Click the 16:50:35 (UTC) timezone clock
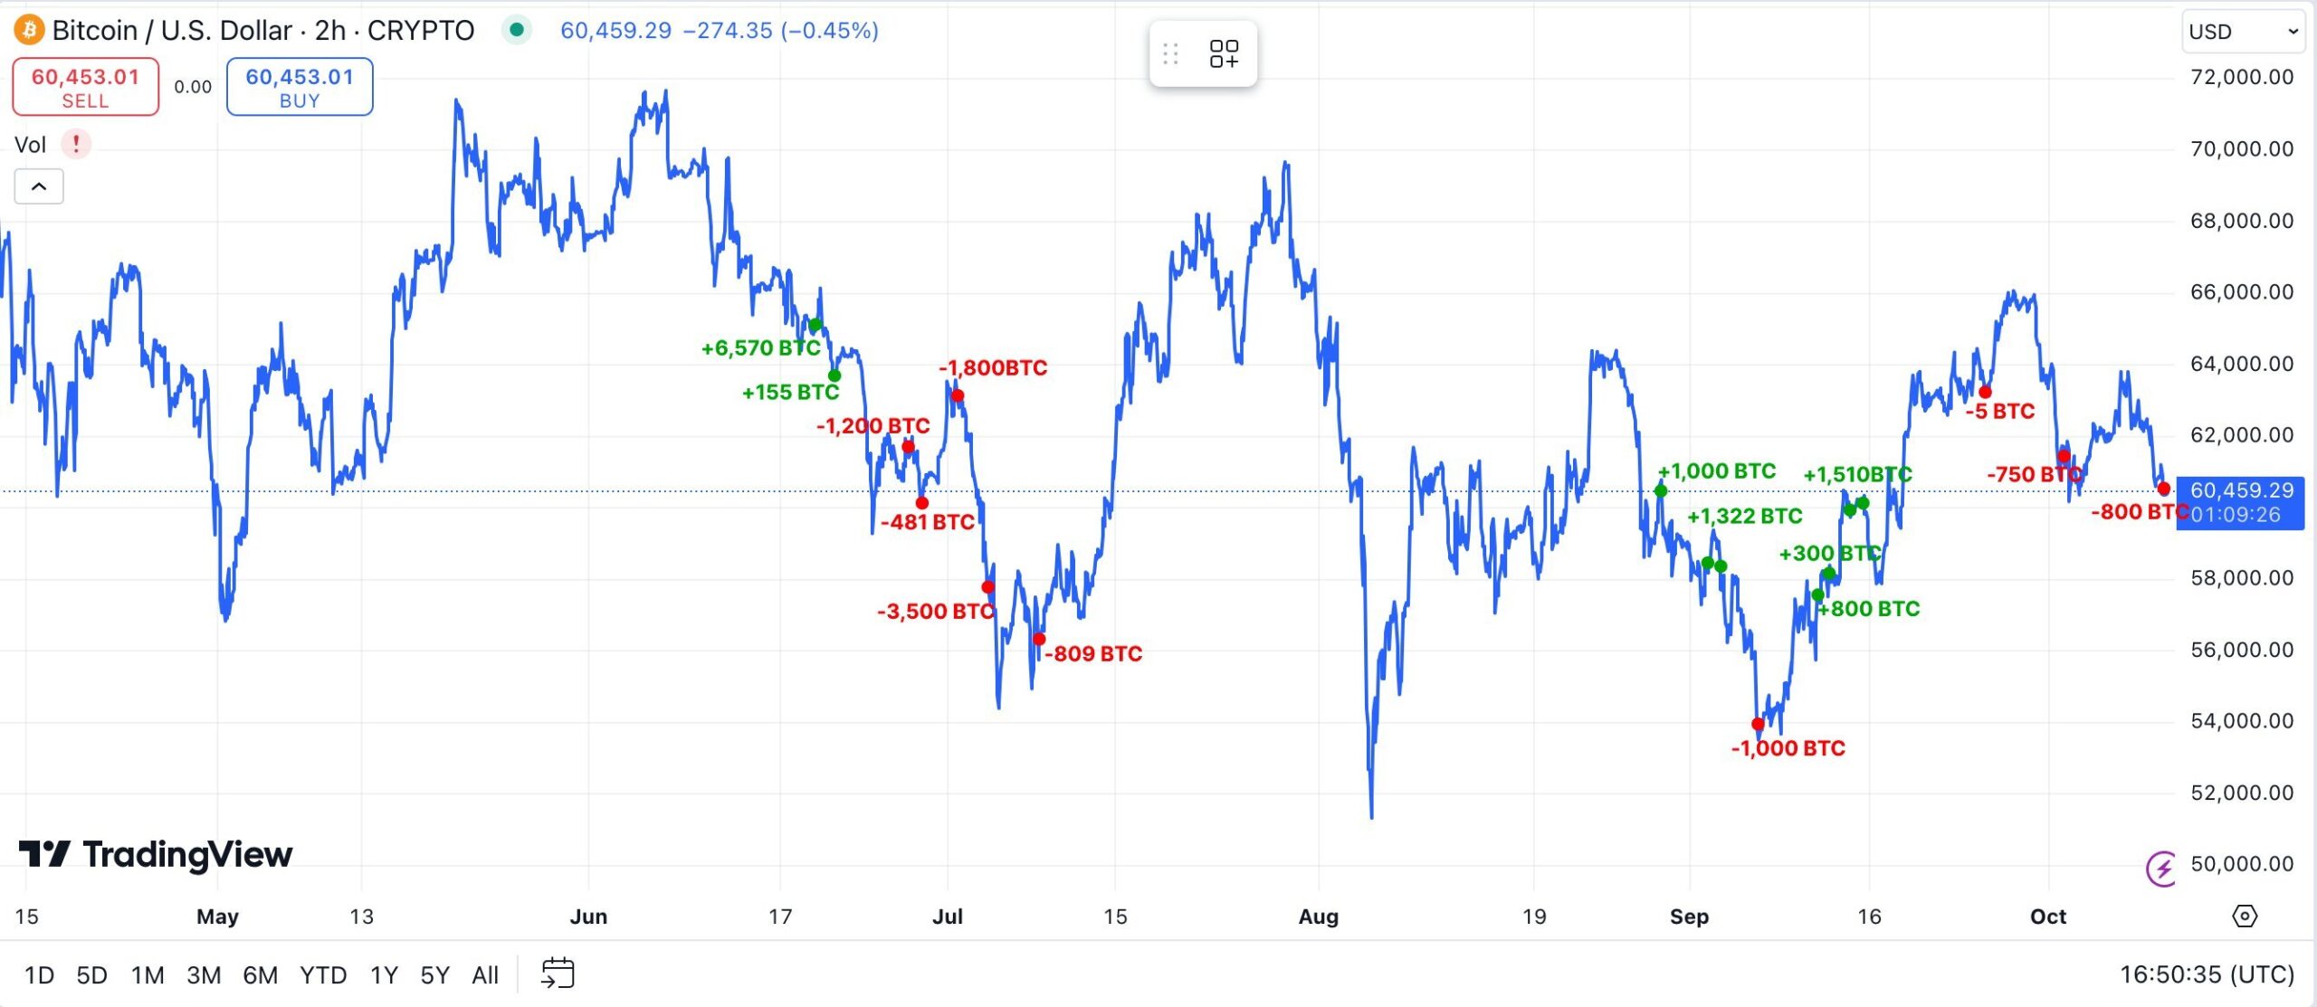 tap(2207, 974)
